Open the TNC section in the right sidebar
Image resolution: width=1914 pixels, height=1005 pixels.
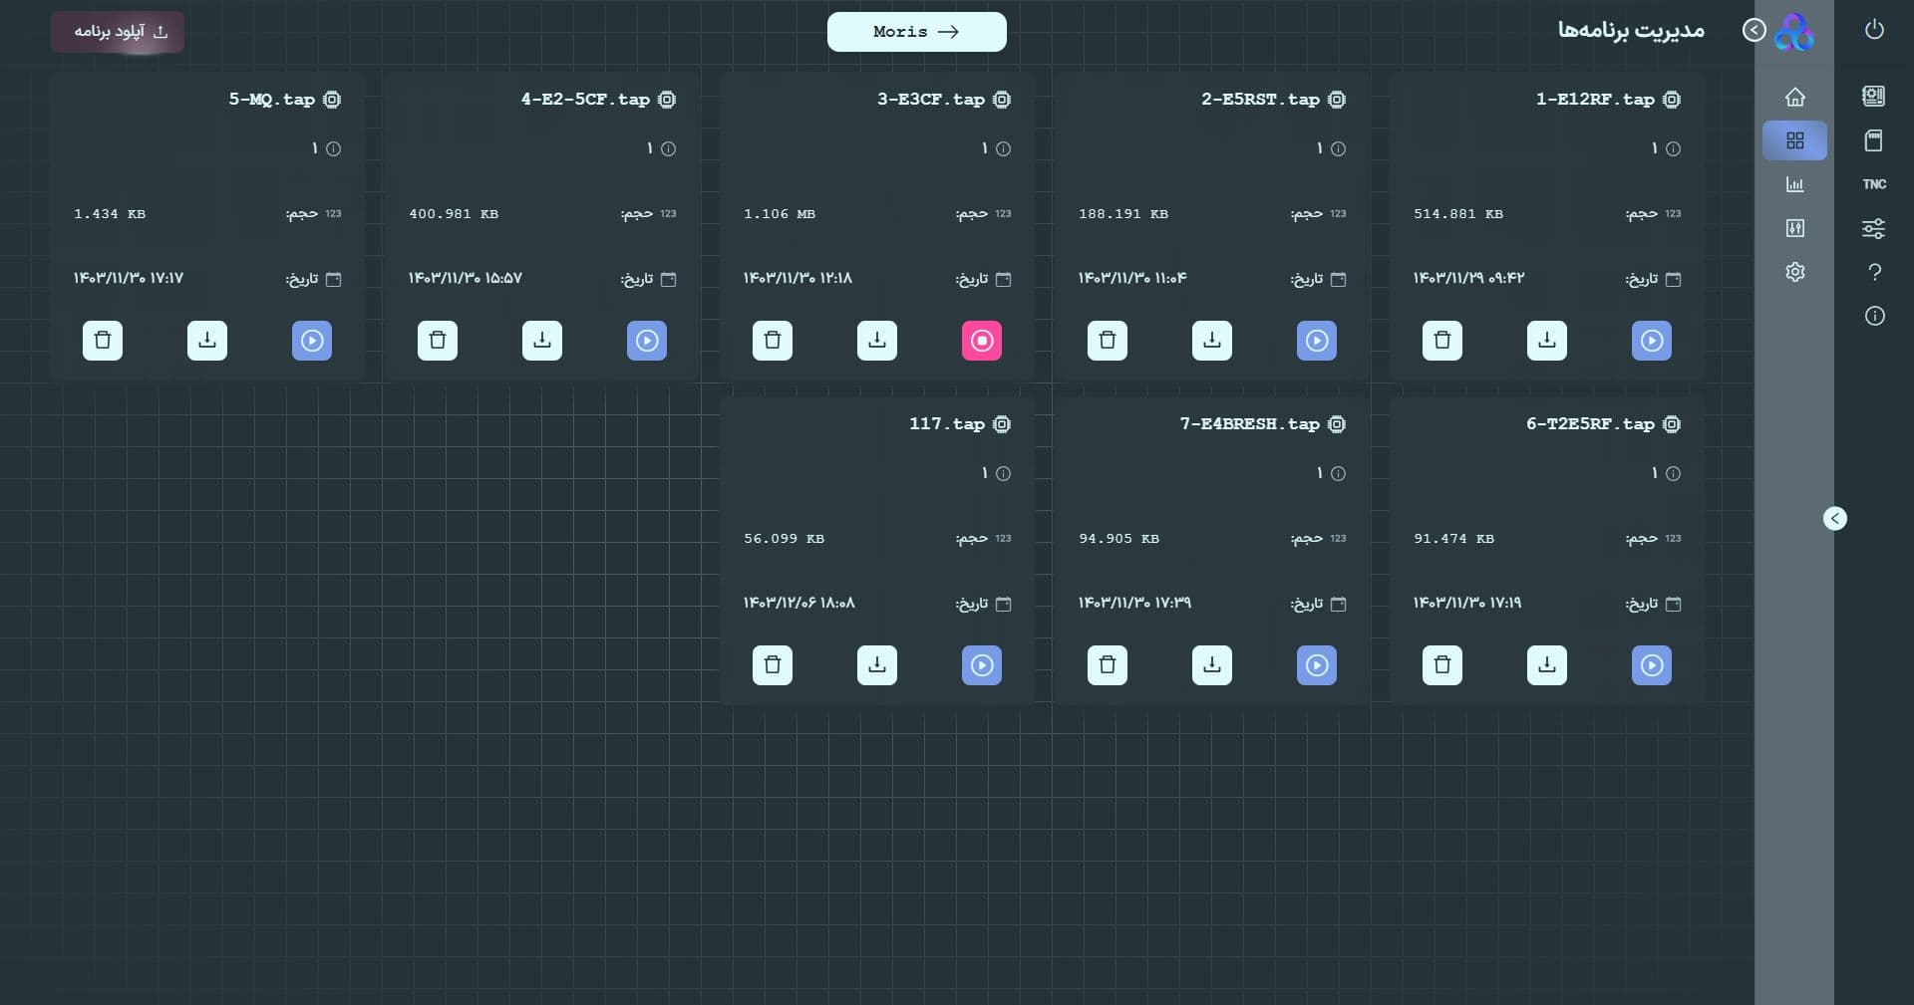coord(1875,184)
